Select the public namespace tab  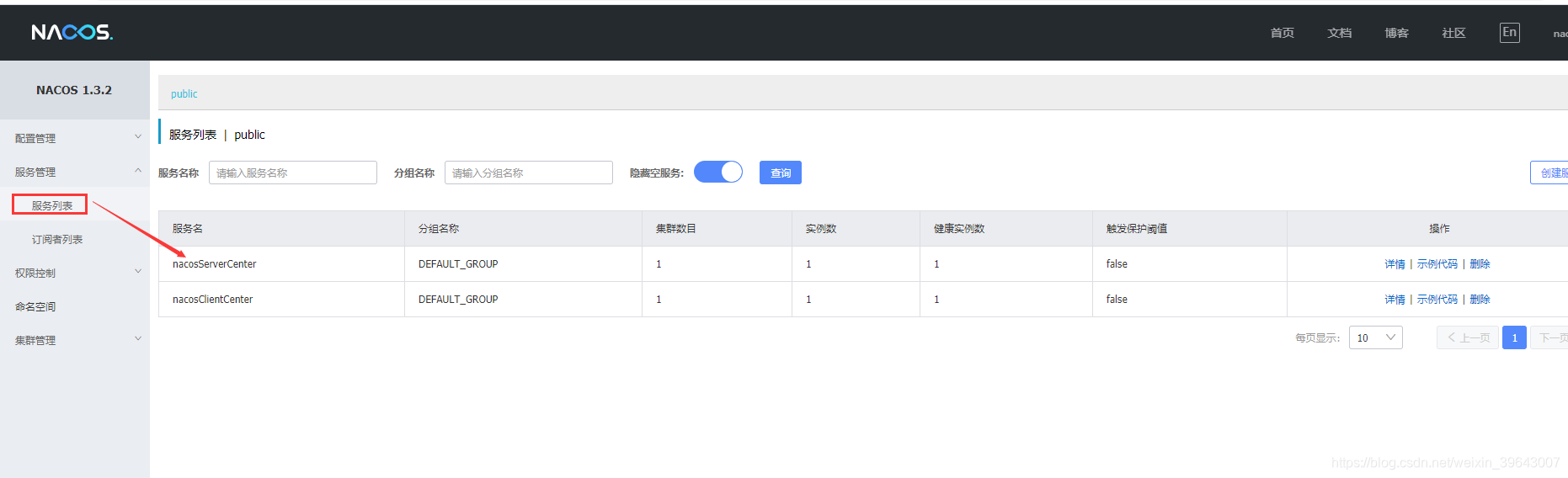184,93
